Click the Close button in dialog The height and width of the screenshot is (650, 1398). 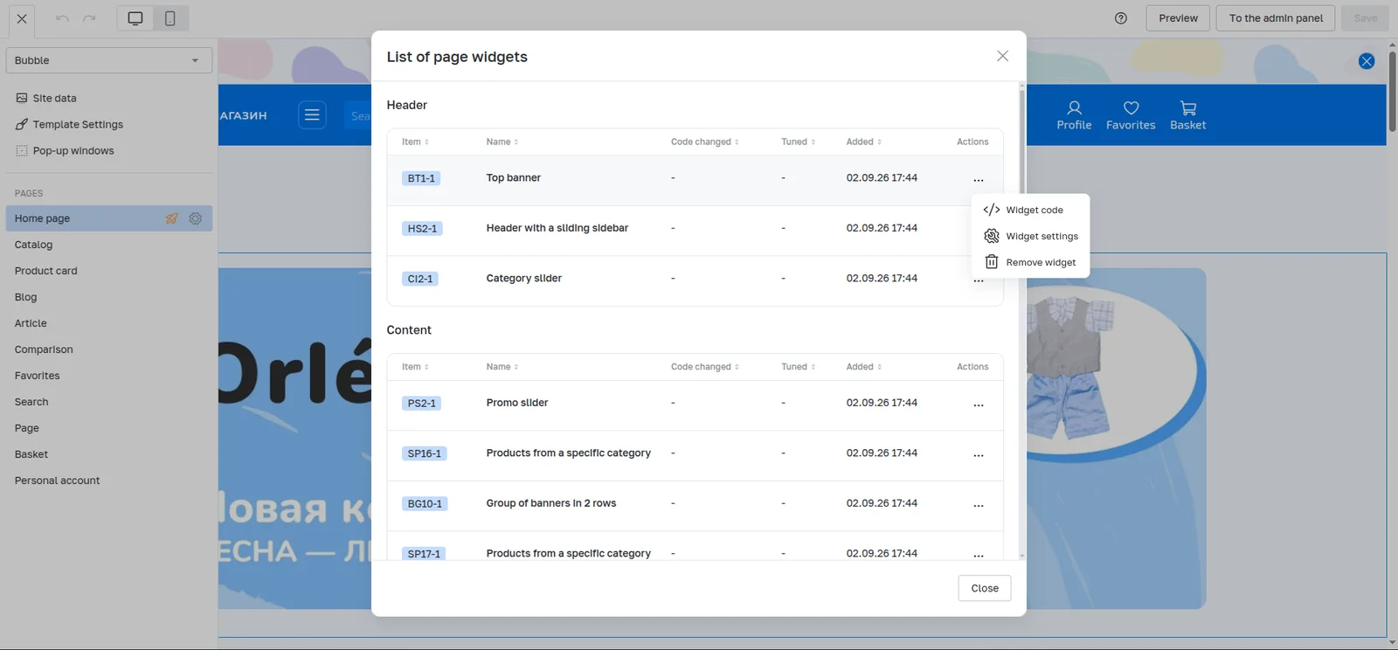[985, 588]
